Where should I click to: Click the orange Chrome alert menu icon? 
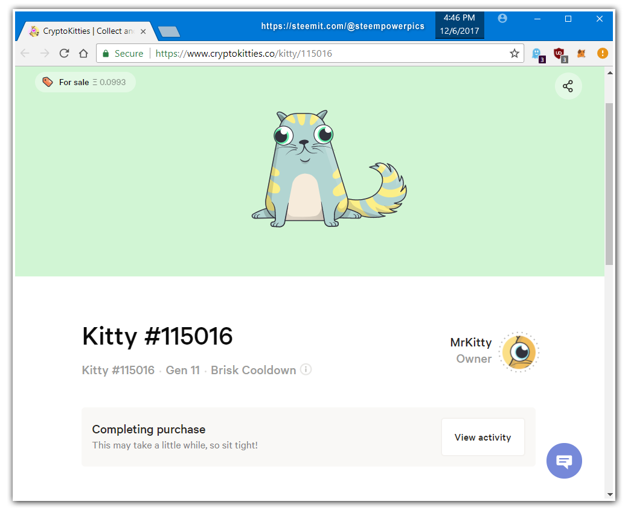pyautogui.click(x=603, y=53)
